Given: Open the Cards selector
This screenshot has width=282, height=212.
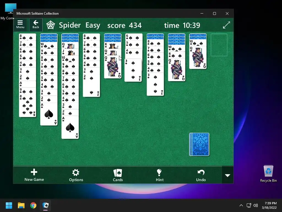Looking at the screenshot, I should click(118, 175).
